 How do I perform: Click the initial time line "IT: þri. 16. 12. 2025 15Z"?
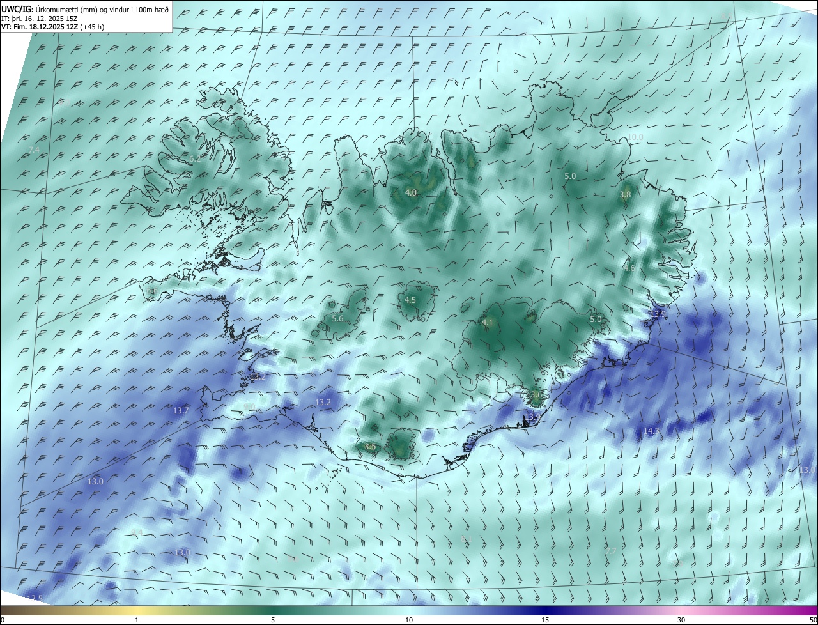click(x=39, y=19)
